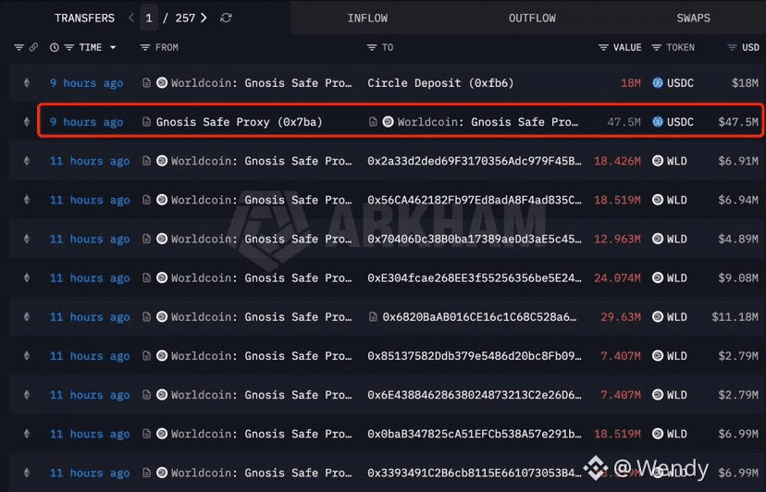Click the USDC token icon in the 47.5M row
This screenshot has width=766, height=492.
[658, 122]
